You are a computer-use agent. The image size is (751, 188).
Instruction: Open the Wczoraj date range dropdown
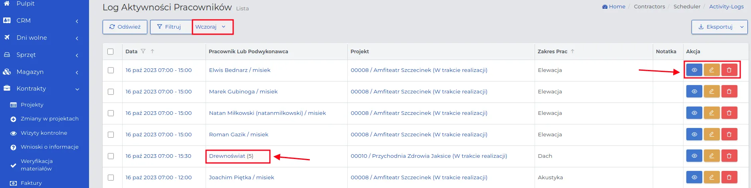pyautogui.click(x=212, y=27)
